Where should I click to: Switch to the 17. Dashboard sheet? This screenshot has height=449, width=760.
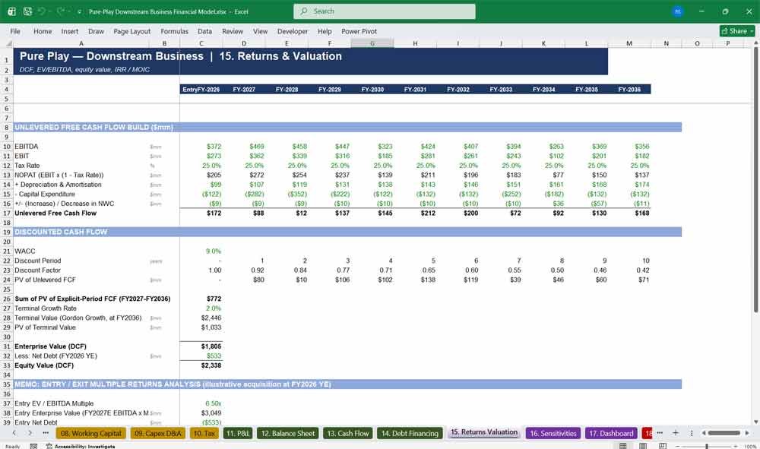tap(611, 434)
